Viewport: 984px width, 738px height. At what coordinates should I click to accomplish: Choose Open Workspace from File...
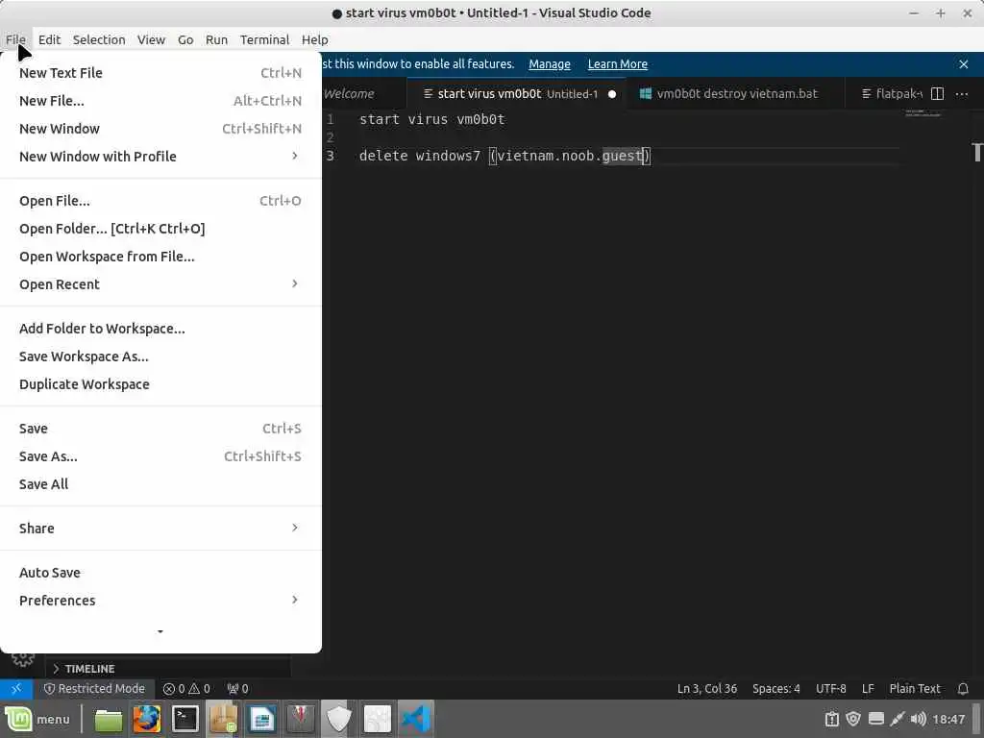point(160,257)
